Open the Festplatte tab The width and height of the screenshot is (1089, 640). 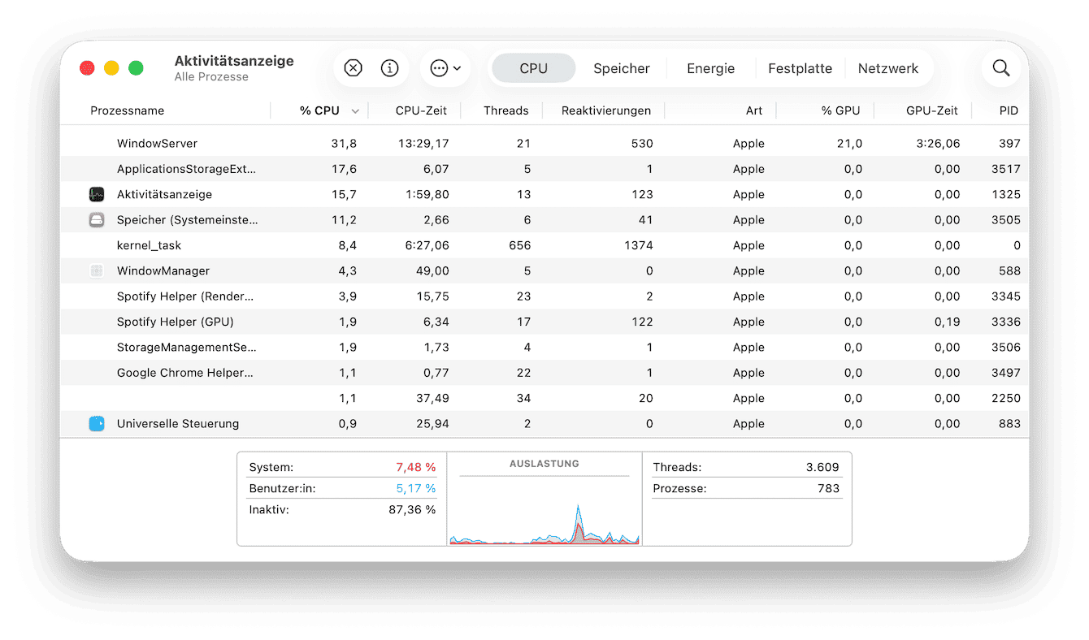click(800, 68)
